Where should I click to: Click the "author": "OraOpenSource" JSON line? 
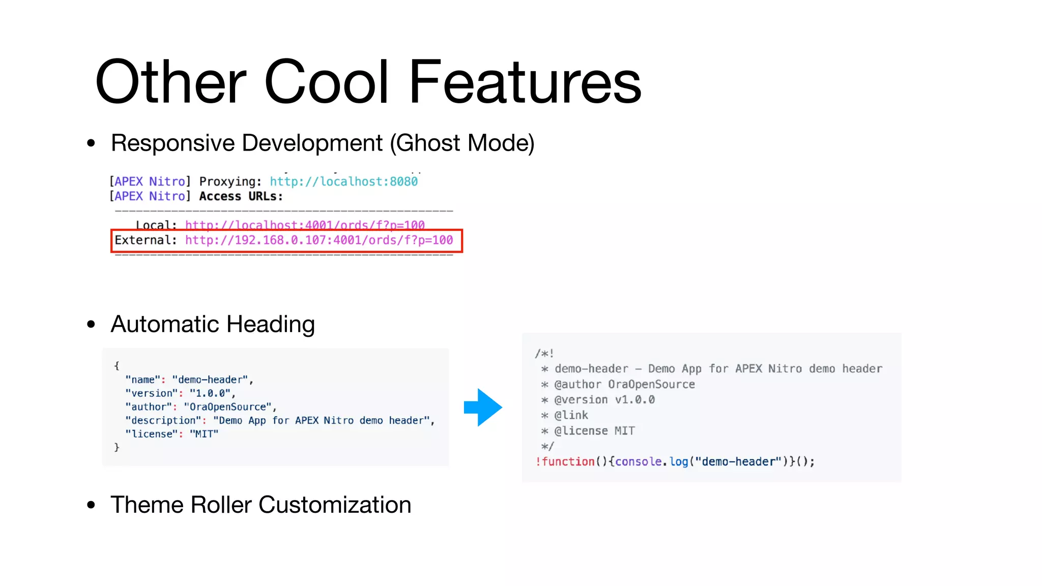click(x=201, y=407)
